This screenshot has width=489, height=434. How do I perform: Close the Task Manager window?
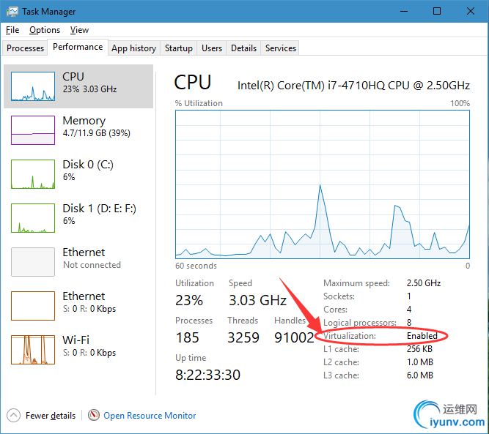pos(470,12)
